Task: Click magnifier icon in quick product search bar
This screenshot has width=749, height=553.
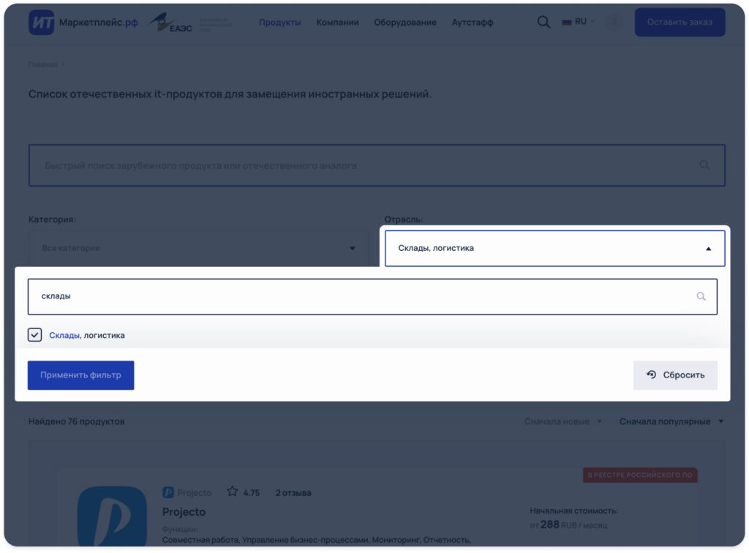Action: click(704, 165)
